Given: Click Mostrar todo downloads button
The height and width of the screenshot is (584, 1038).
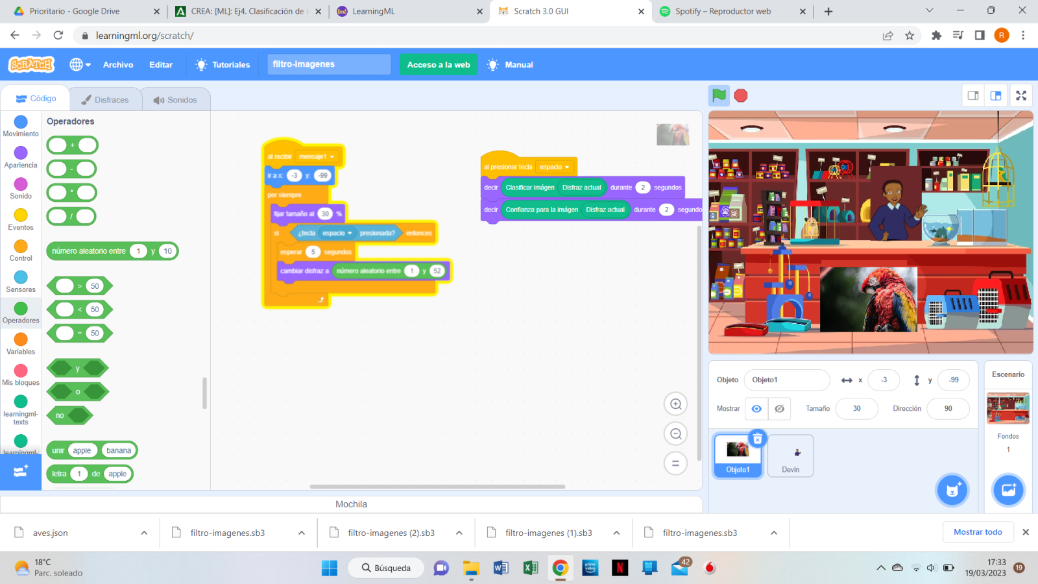Looking at the screenshot, I should (978, 532).
